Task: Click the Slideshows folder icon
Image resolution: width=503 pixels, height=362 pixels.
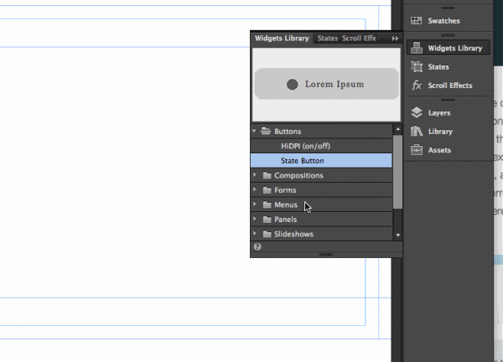Action: 267,234
